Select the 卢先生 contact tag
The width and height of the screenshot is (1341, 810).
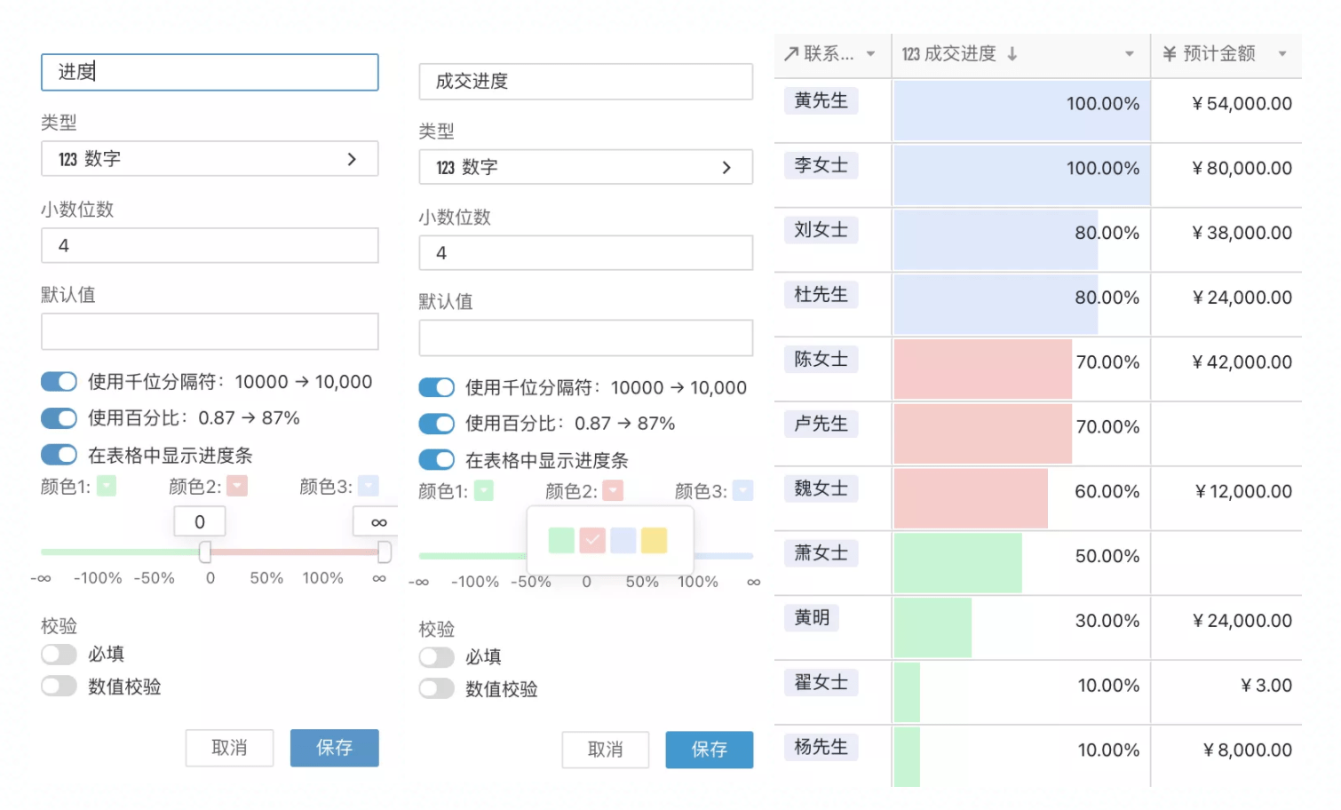point(821,425)
